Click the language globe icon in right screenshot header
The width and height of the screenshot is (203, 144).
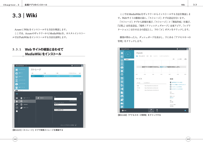tap(177, 49)
